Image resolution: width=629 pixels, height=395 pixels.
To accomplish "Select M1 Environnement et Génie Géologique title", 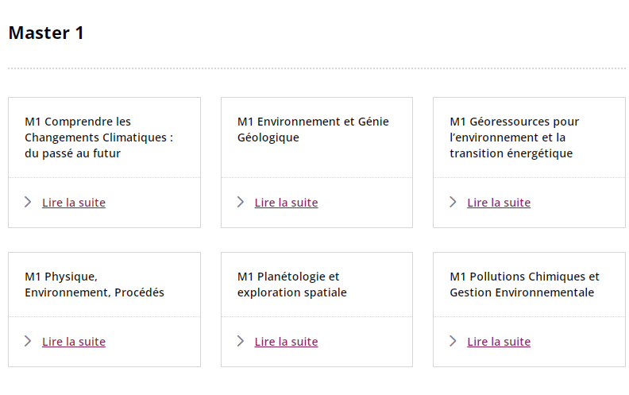I will [x=313, y=130].
